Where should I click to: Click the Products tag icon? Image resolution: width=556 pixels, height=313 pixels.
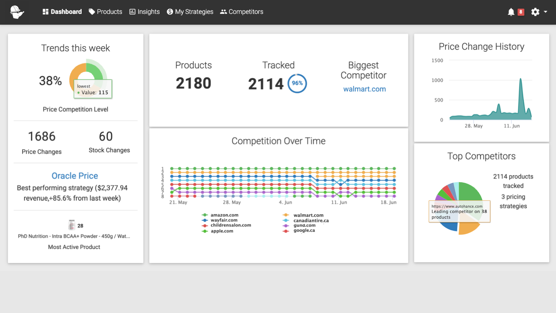click(91, 11)
